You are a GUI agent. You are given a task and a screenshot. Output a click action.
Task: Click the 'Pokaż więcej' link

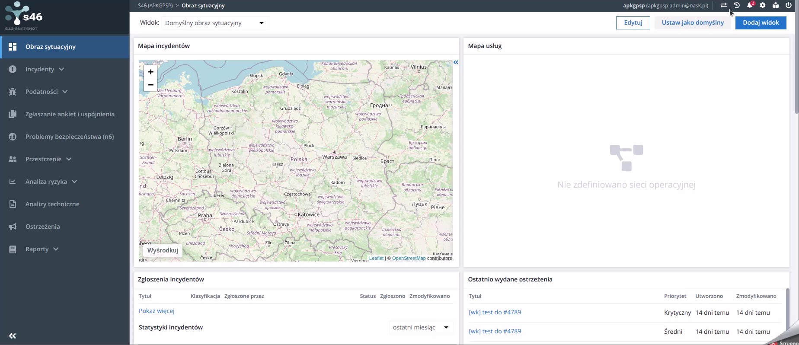[x=157, y=311]
